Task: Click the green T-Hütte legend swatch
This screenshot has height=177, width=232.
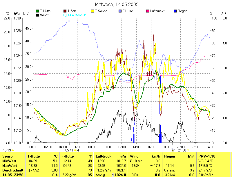Action: pos(37,11)
